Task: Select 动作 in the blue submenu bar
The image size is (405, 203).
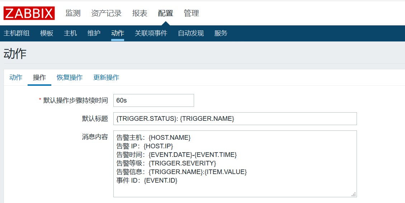Action: tap(118, 33)
